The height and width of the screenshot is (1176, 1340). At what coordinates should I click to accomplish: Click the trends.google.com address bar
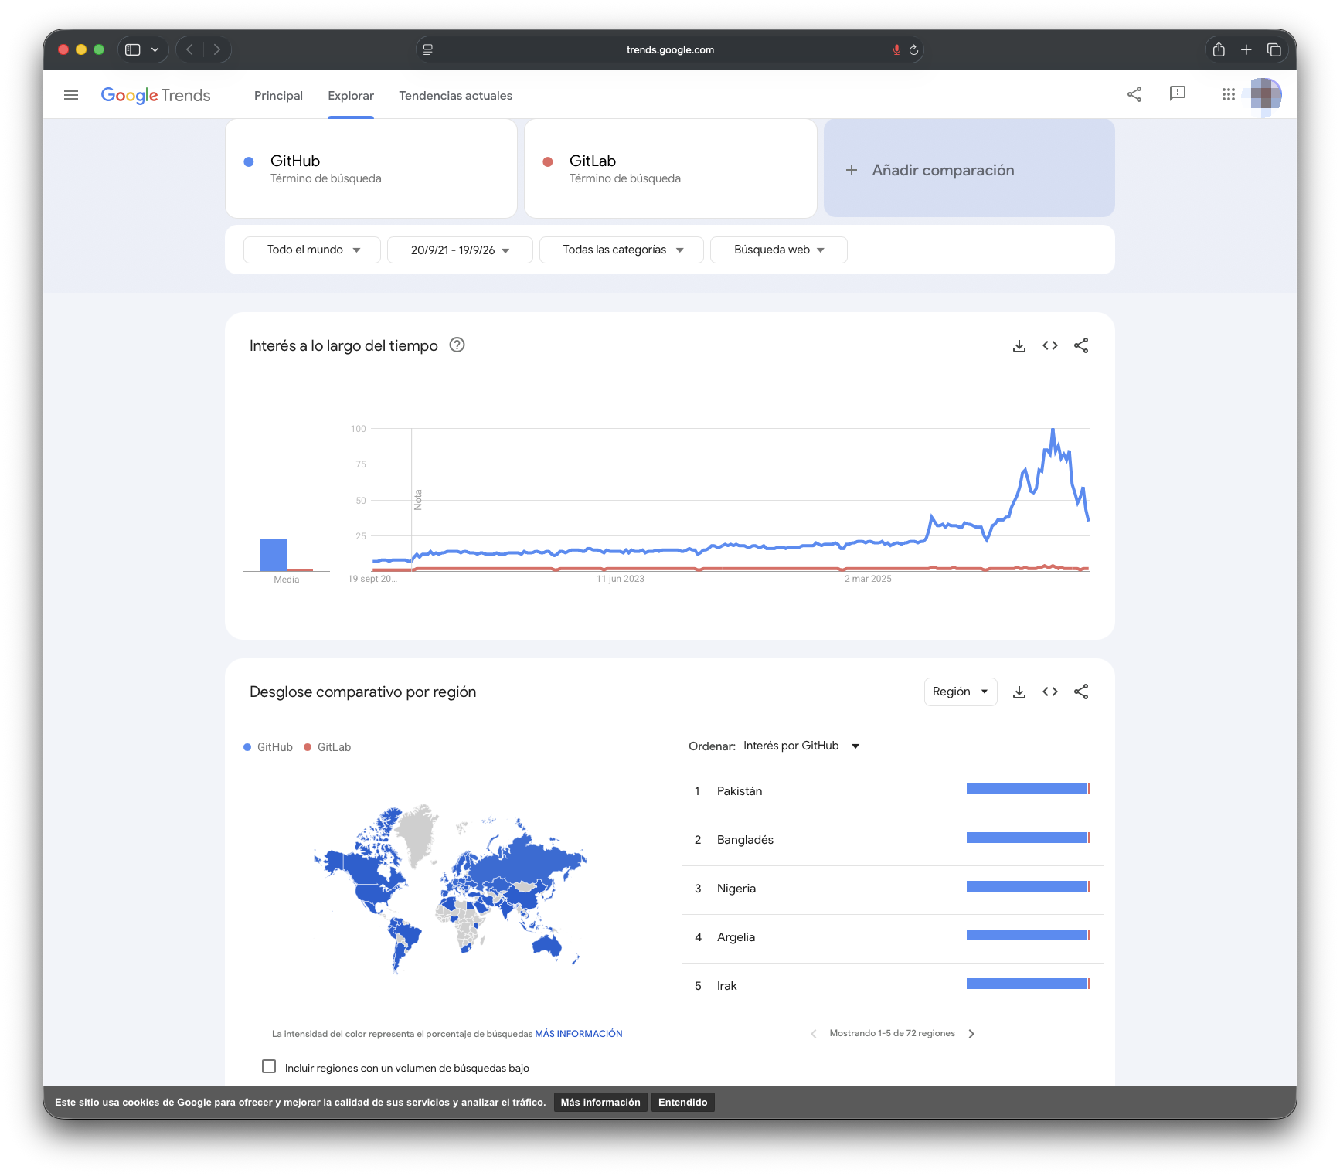click(670, 49)
